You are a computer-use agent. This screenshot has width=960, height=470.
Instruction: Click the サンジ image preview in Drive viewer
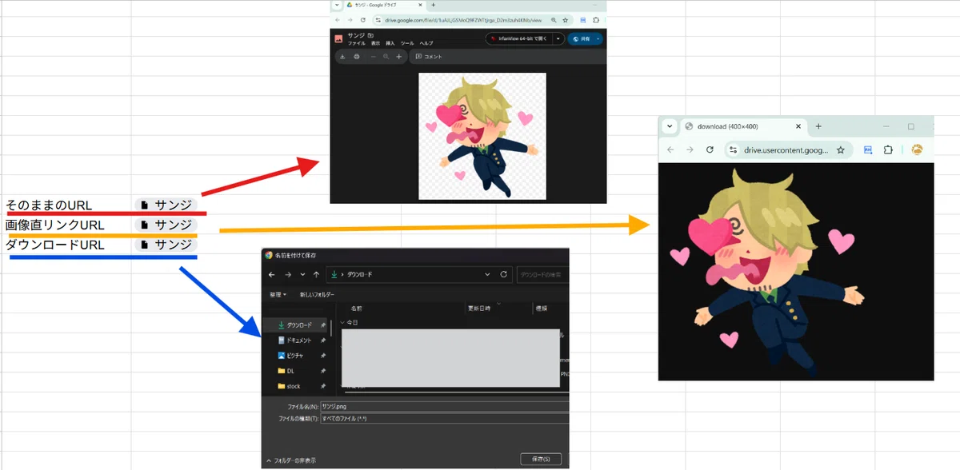[482, 136]
